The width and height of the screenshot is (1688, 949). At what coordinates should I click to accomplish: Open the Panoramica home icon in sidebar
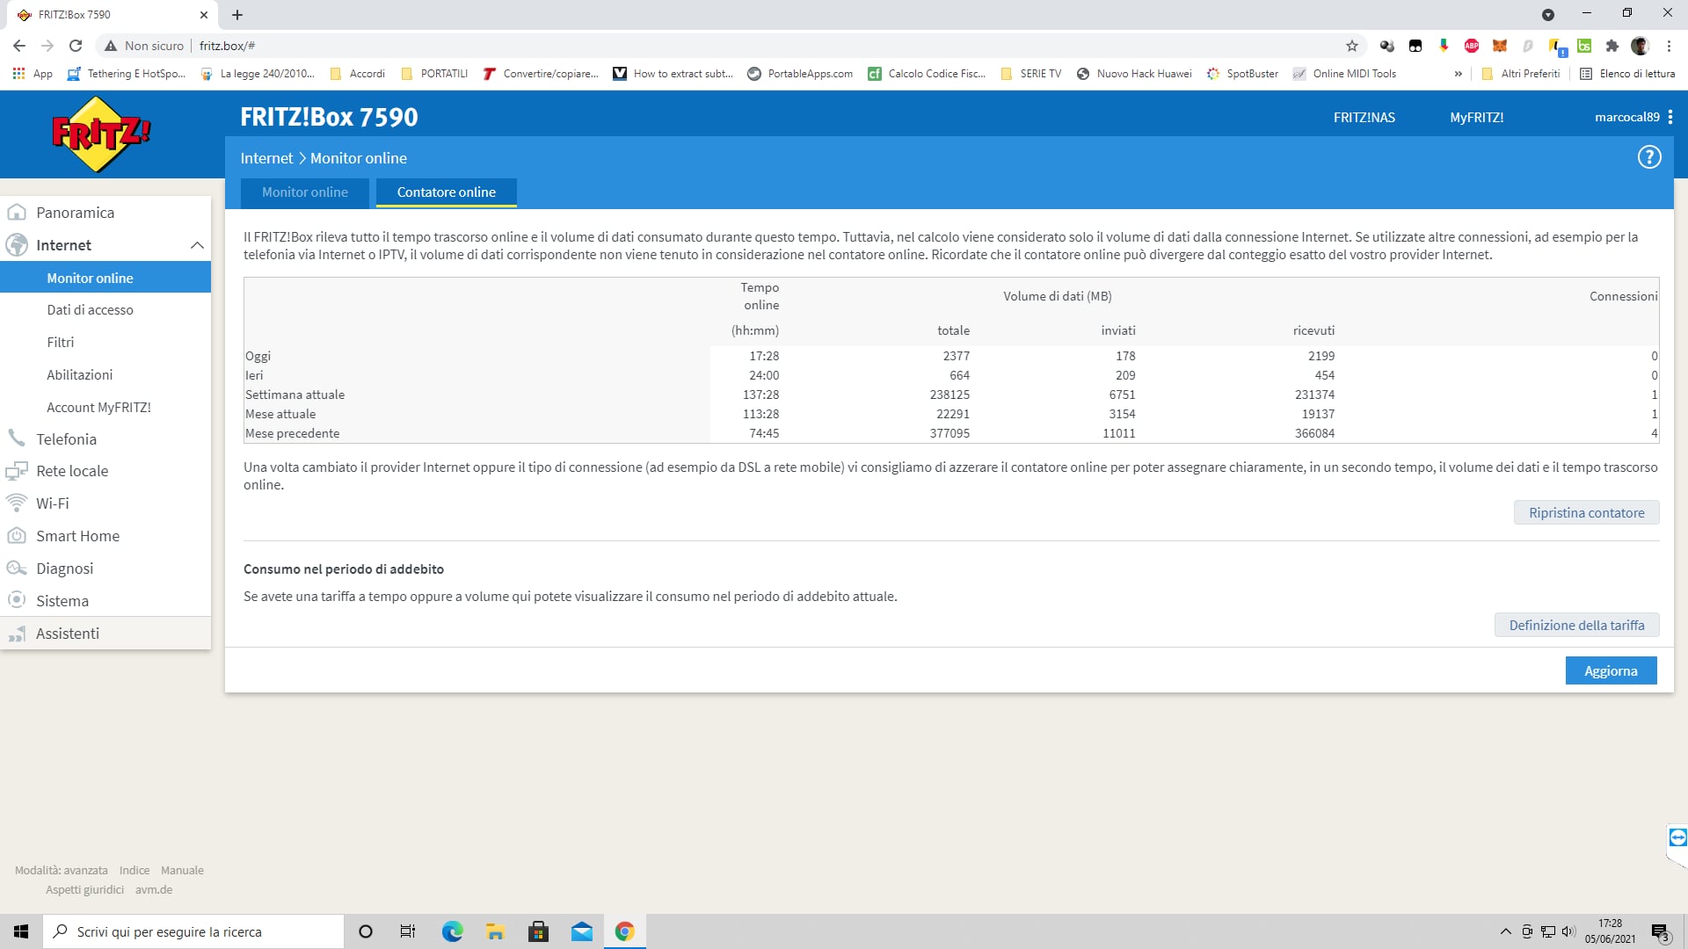pos(17,213)
